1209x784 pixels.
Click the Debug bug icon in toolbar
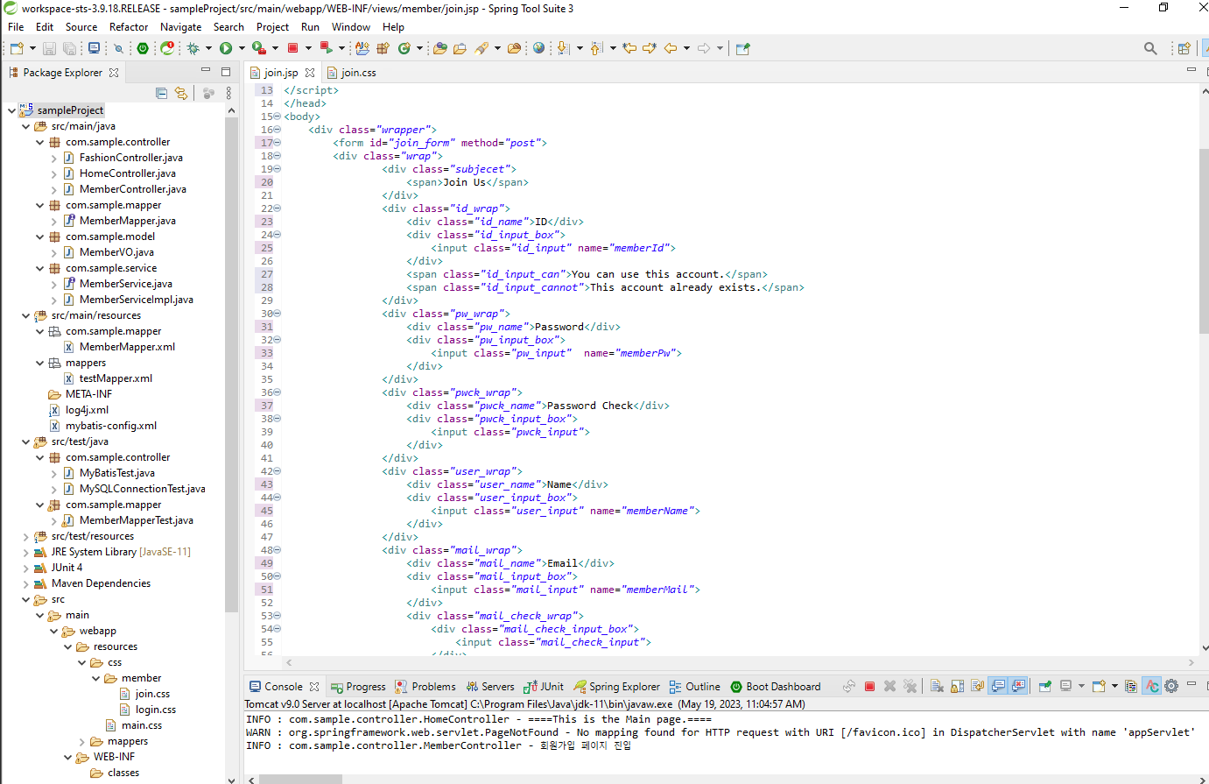193,48
